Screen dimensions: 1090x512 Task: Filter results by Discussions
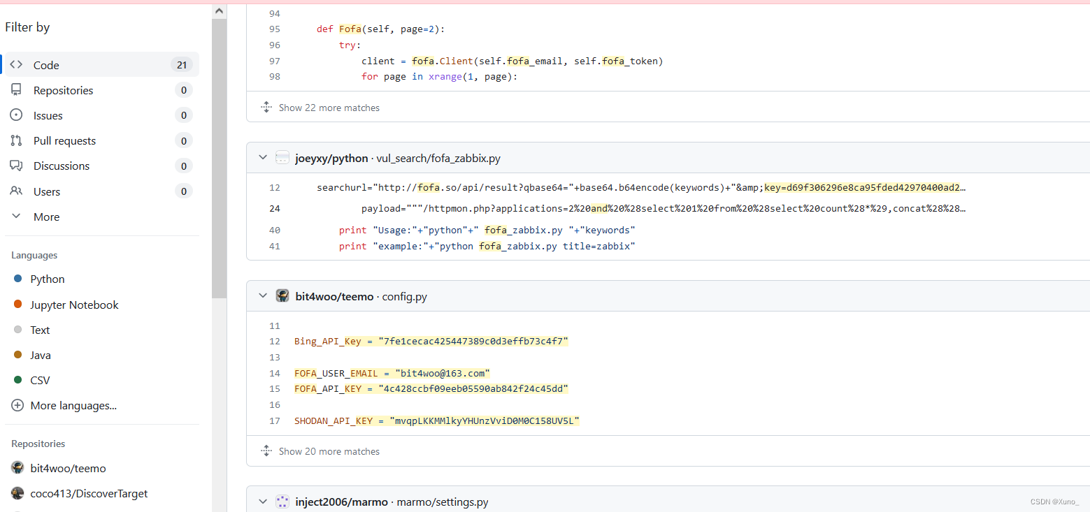coord(102,166)
